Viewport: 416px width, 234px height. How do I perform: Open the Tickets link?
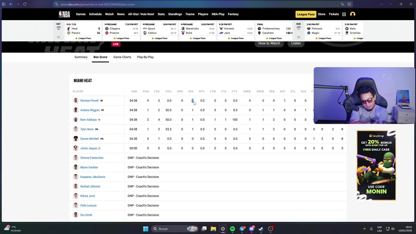pos(334,14)
